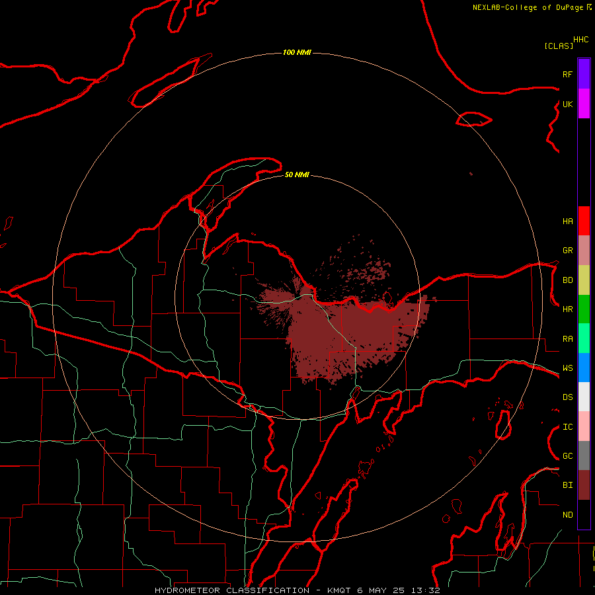Click the BD legend label
Screen dimensions: 595x595
(x=567, y=280)
